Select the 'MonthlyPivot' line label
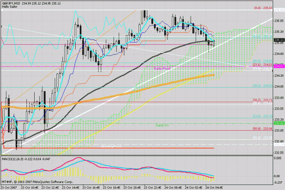Screen dimensions: 285x190 pyautogui.click(x=111, y=147)
